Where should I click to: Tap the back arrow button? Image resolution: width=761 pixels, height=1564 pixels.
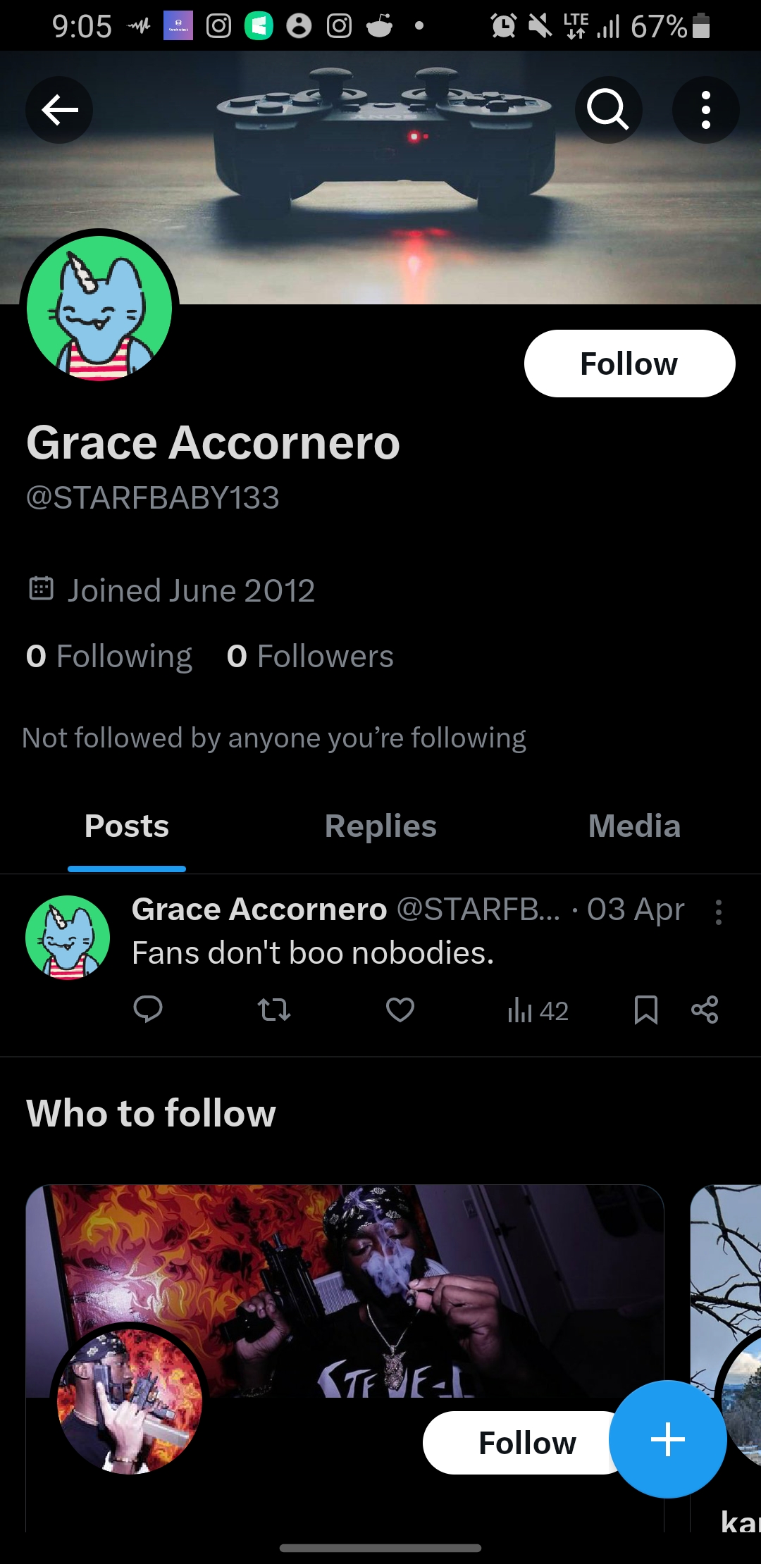59,110
